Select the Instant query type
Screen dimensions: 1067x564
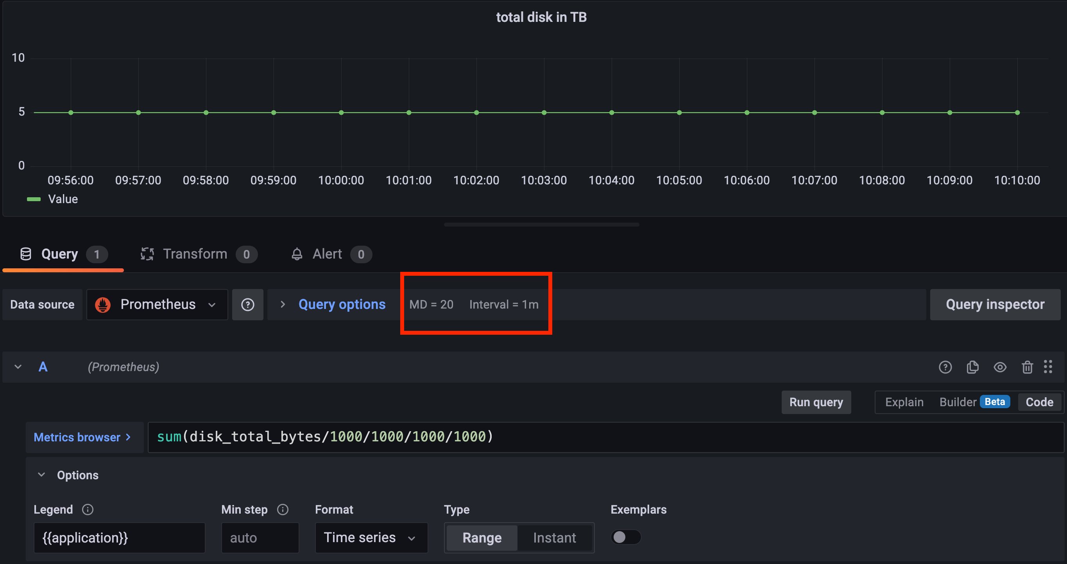click(x=554, y=537)
